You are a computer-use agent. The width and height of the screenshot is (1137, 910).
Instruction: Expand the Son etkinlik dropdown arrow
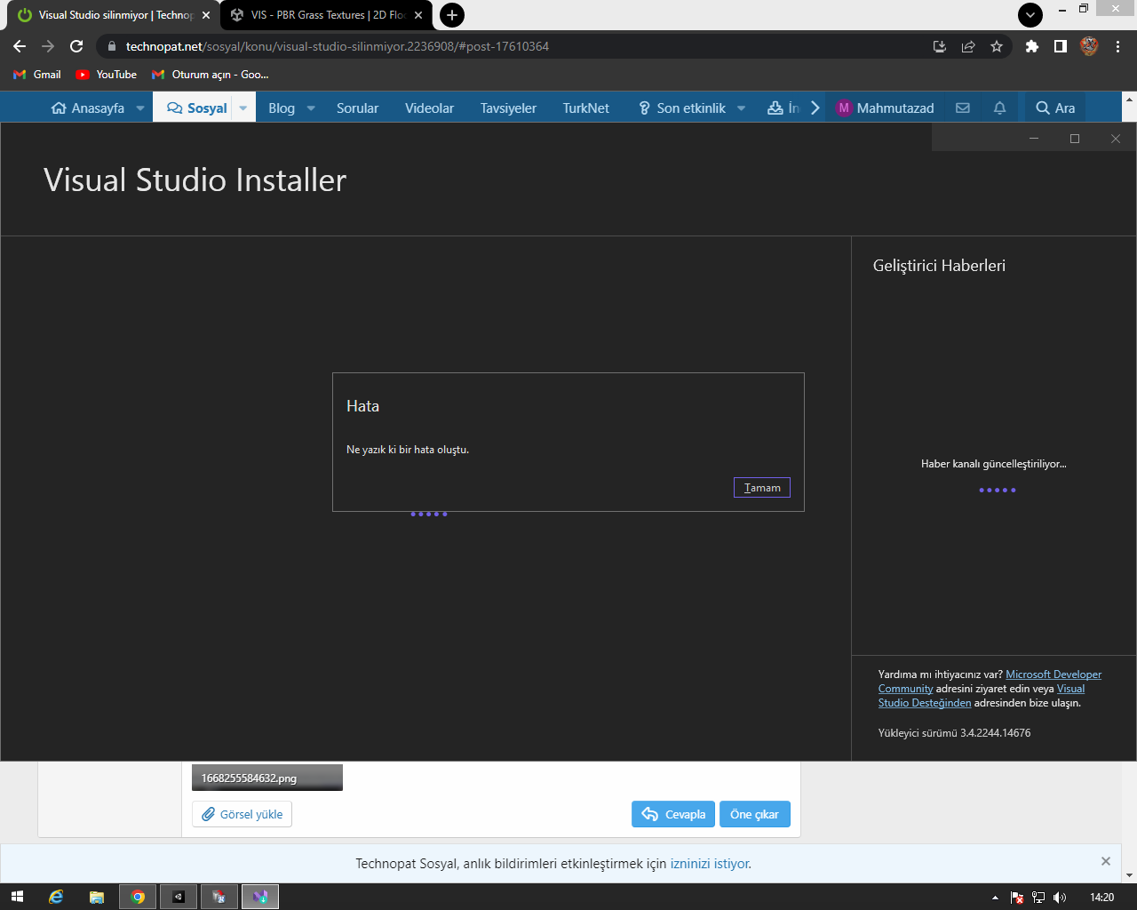742,108
